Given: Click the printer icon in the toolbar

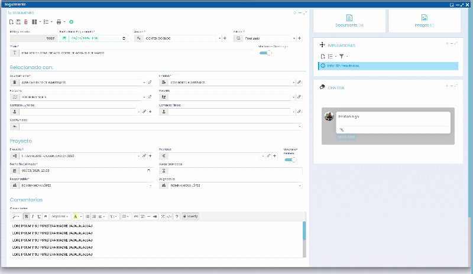Looking at the screenshot, I should [x=58, y=22].
